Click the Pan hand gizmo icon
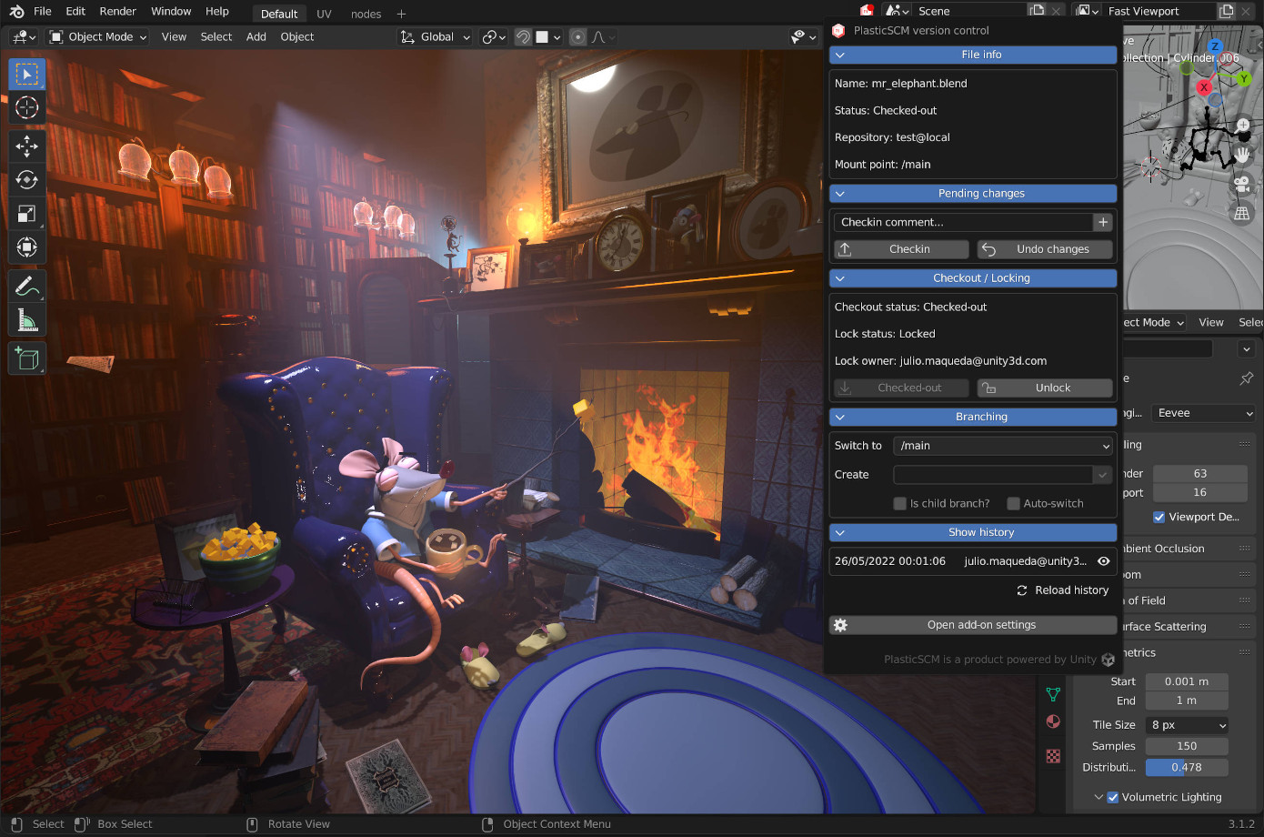The image size is (1264, 837). [x=1242, y=154]
